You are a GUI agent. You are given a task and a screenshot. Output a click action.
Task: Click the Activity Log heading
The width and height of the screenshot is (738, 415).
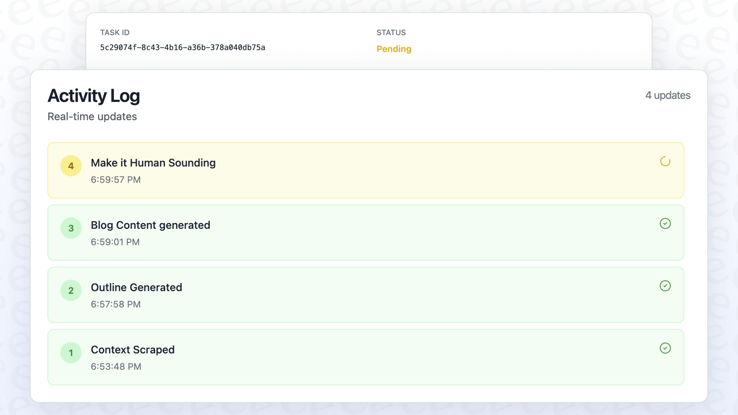tap(94, 96)
